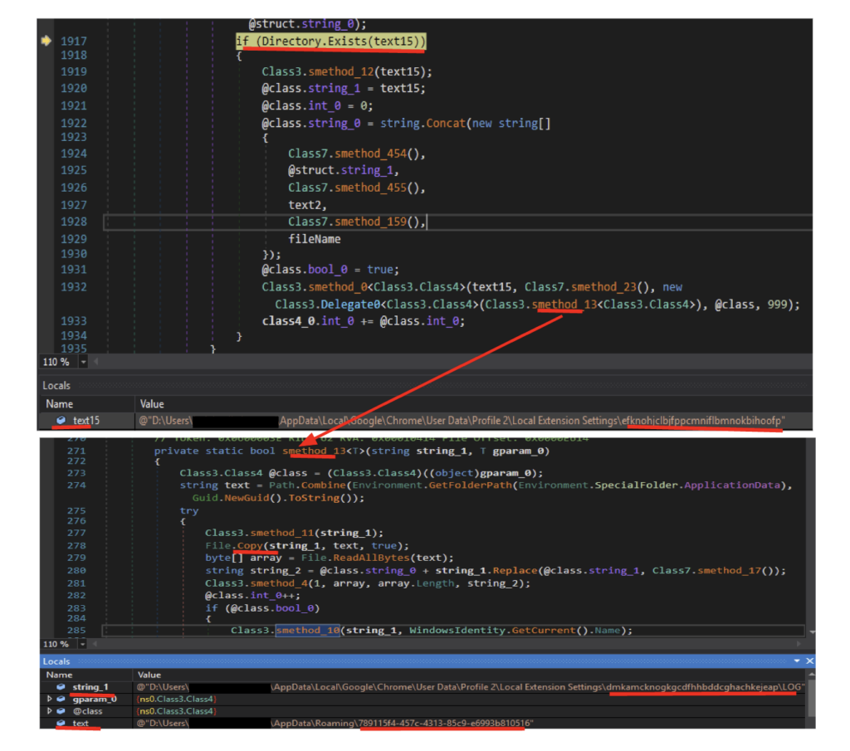
Task: Click the text variable icon in lower Locals
Action: (x=61, y=724)
